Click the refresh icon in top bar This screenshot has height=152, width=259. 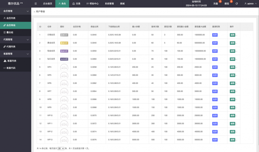(x=236, y=4)
